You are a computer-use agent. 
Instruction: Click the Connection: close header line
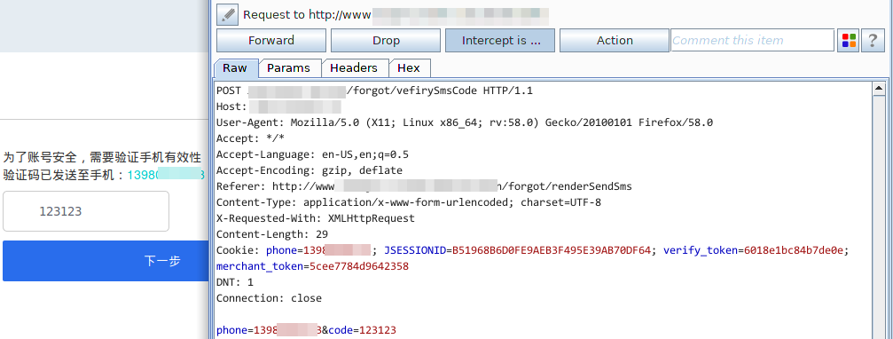(x=270, y=298)
